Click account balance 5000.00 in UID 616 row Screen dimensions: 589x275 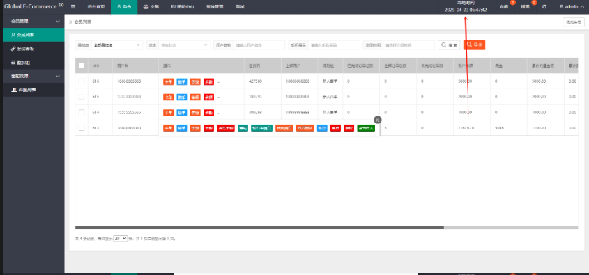click(x=465, y=81)
